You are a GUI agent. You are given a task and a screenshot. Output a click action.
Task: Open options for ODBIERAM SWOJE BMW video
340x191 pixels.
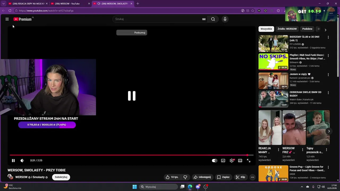[328, 93]
